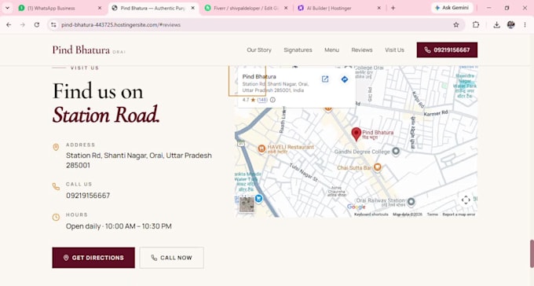Viewport: 534px width, 286px height.
Task: Close the Pind Bhatura tab
Action: pyautogui.click(x=192, y=8)
